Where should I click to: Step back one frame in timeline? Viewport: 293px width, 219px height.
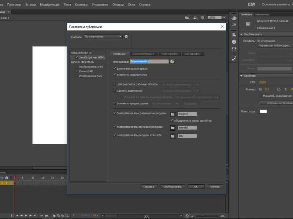[x=22, y=216]
